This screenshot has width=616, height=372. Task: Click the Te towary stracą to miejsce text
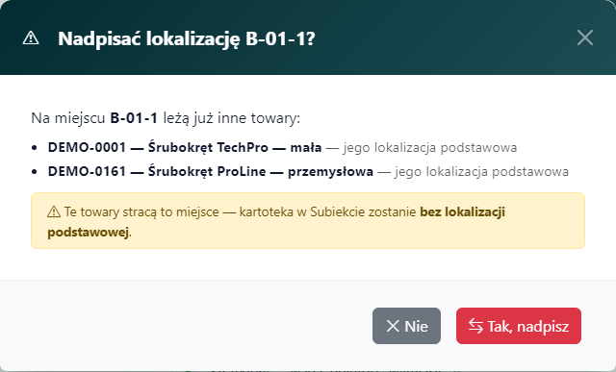pos(141,211)
